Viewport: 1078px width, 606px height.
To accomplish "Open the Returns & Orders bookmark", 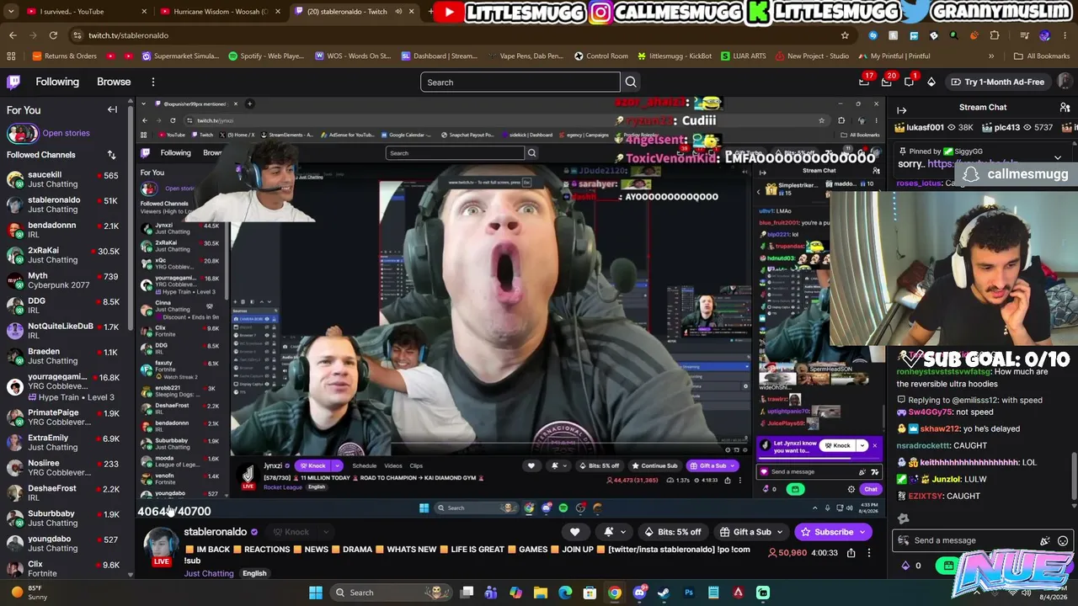I will pyautogui.click(x=65, y=56).
